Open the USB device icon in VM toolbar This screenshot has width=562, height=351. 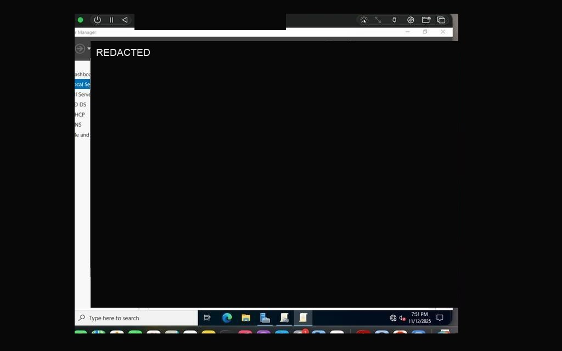click(x=394, y=20)
